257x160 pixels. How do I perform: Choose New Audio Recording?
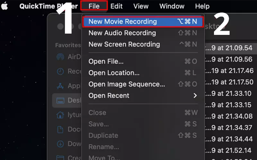point(143,33)
